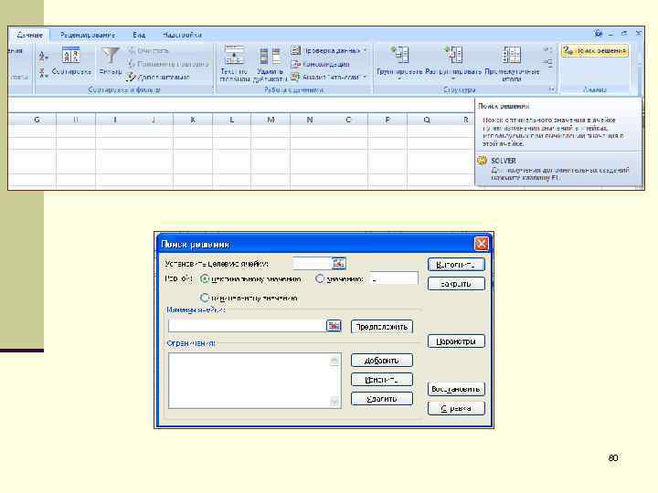Open the Справка help button

tap(456, 408)
